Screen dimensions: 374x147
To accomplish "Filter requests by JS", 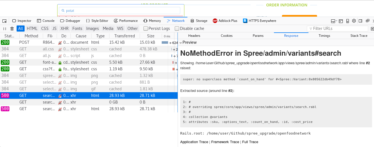I will click(54, 29).
